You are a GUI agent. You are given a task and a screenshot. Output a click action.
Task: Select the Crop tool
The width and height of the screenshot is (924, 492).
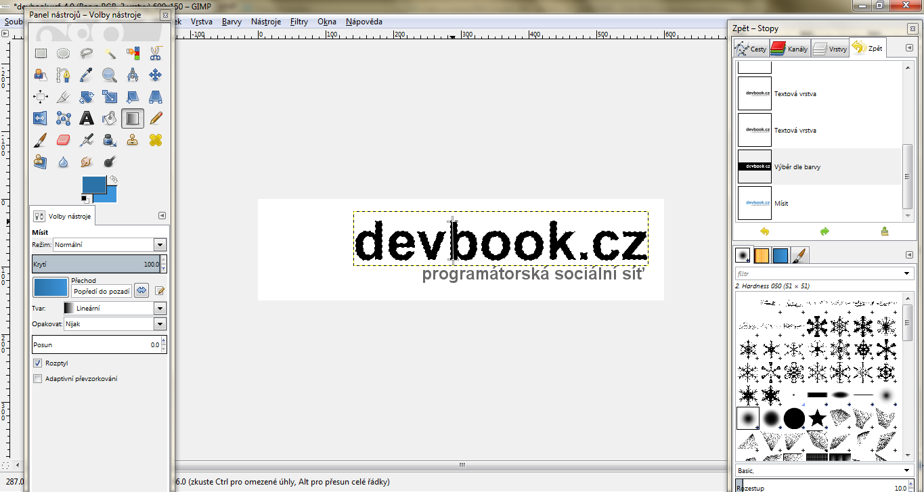tap(64, 97)
